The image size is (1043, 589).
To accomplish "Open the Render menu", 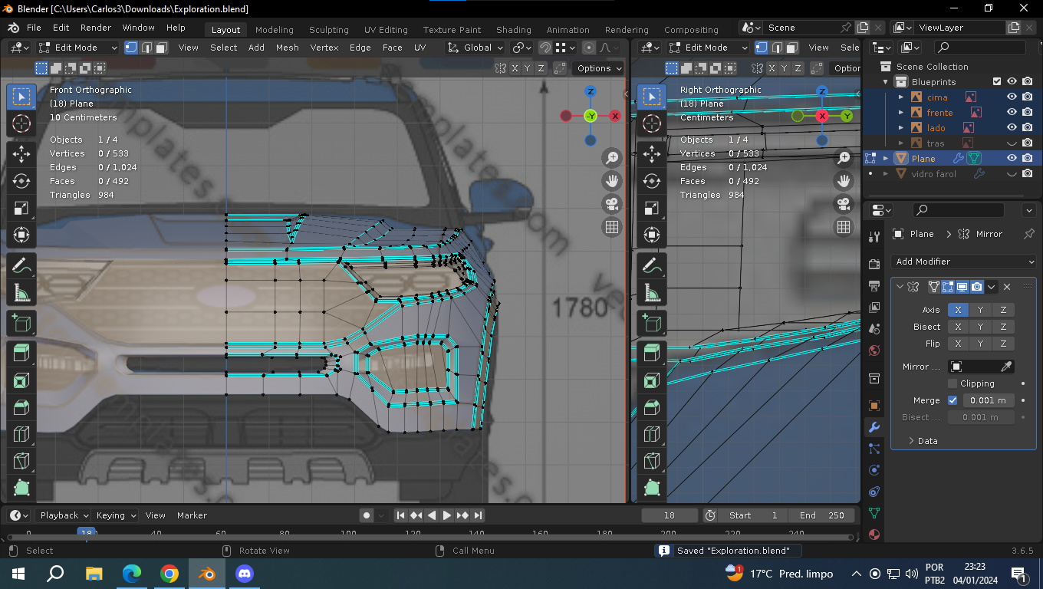I will pyautogui.click(x=96, y=28).
